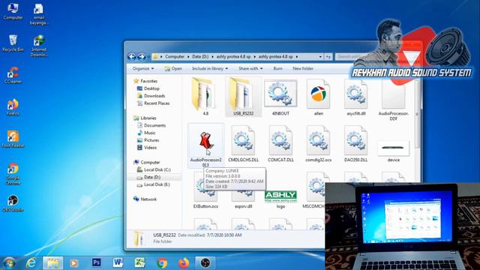Open the Computer desktop icon
480x270 pixels.
point(13,11)
